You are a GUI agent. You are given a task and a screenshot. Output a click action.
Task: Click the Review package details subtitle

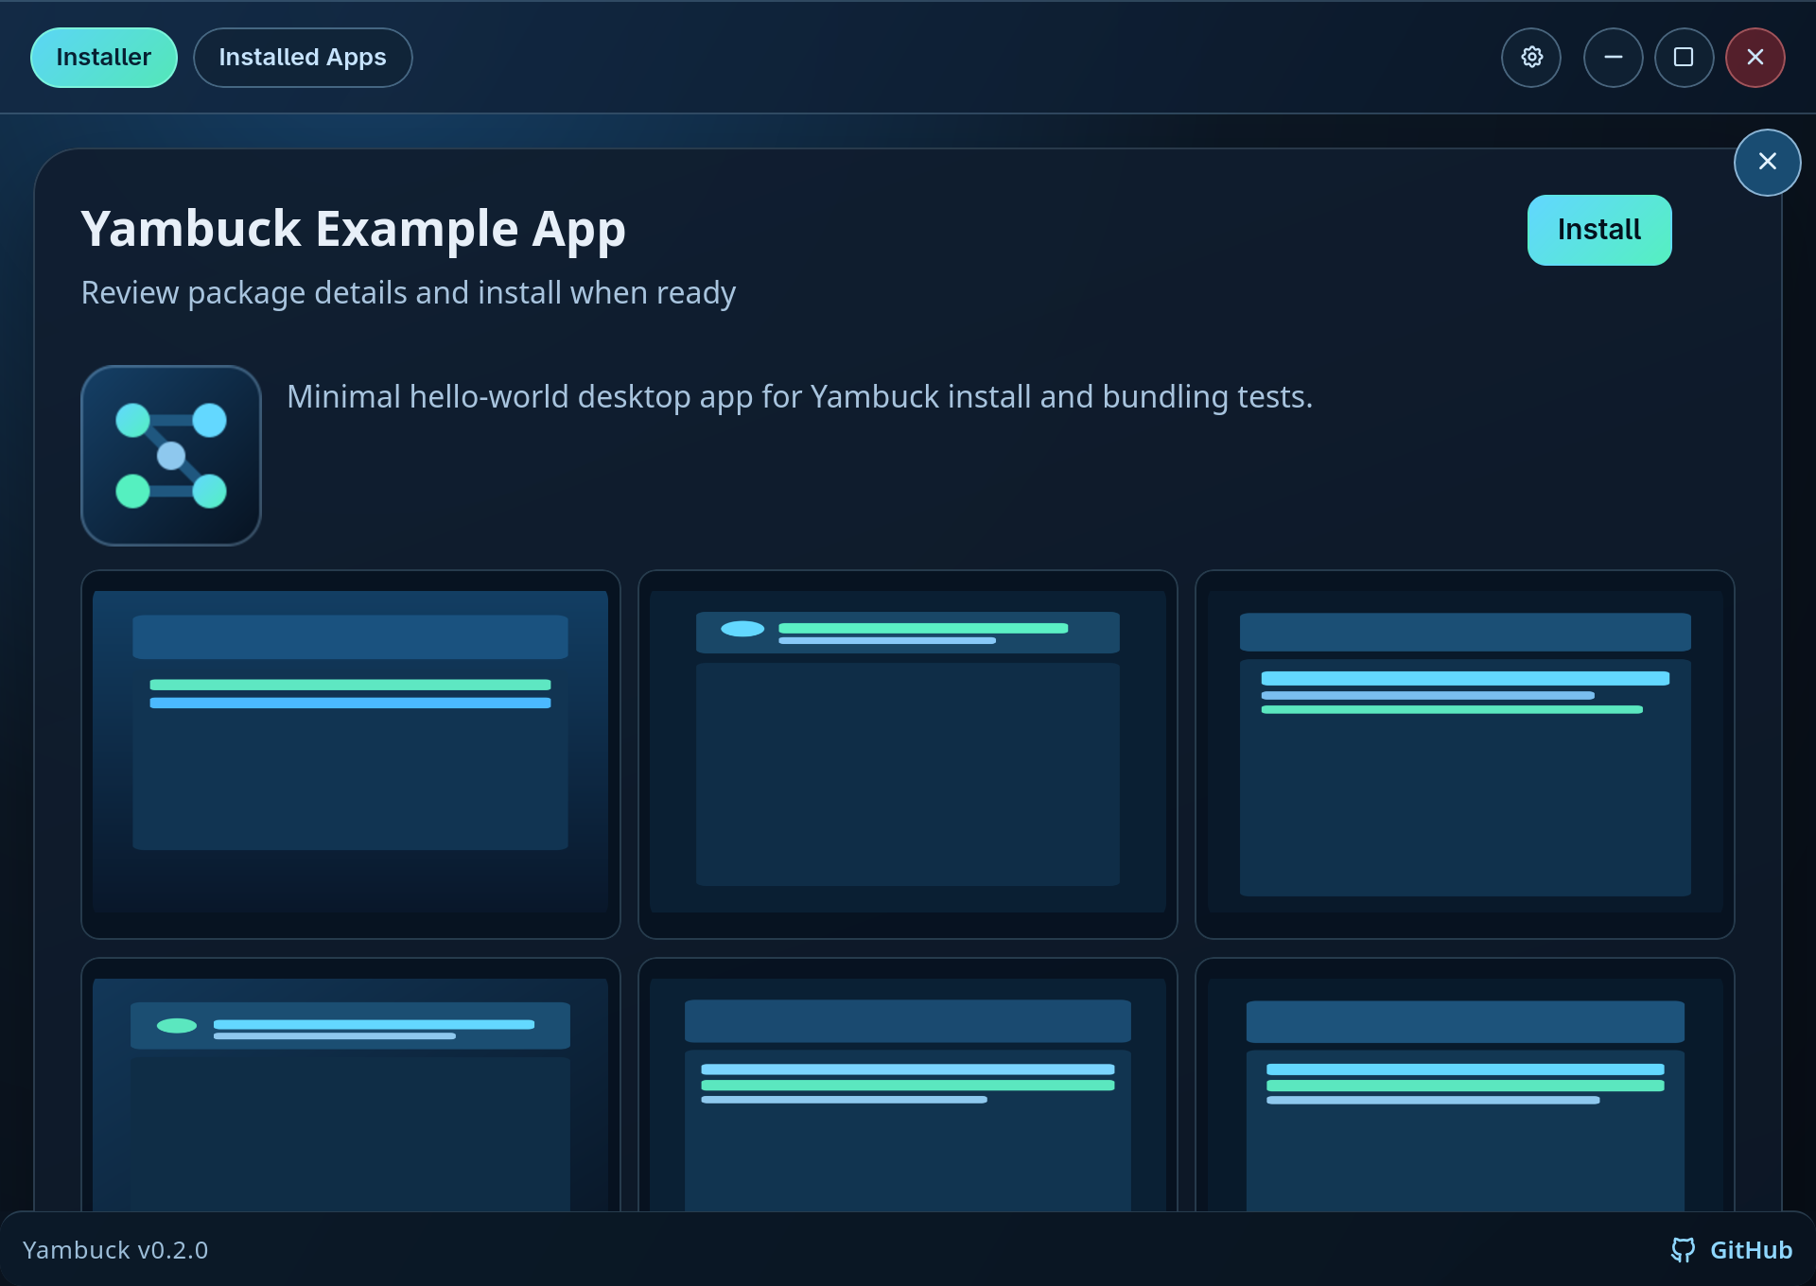coord(409,293)
